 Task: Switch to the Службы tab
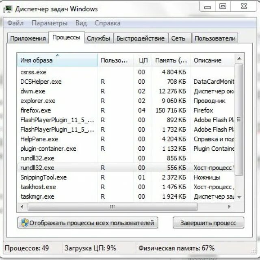[98, 38]
